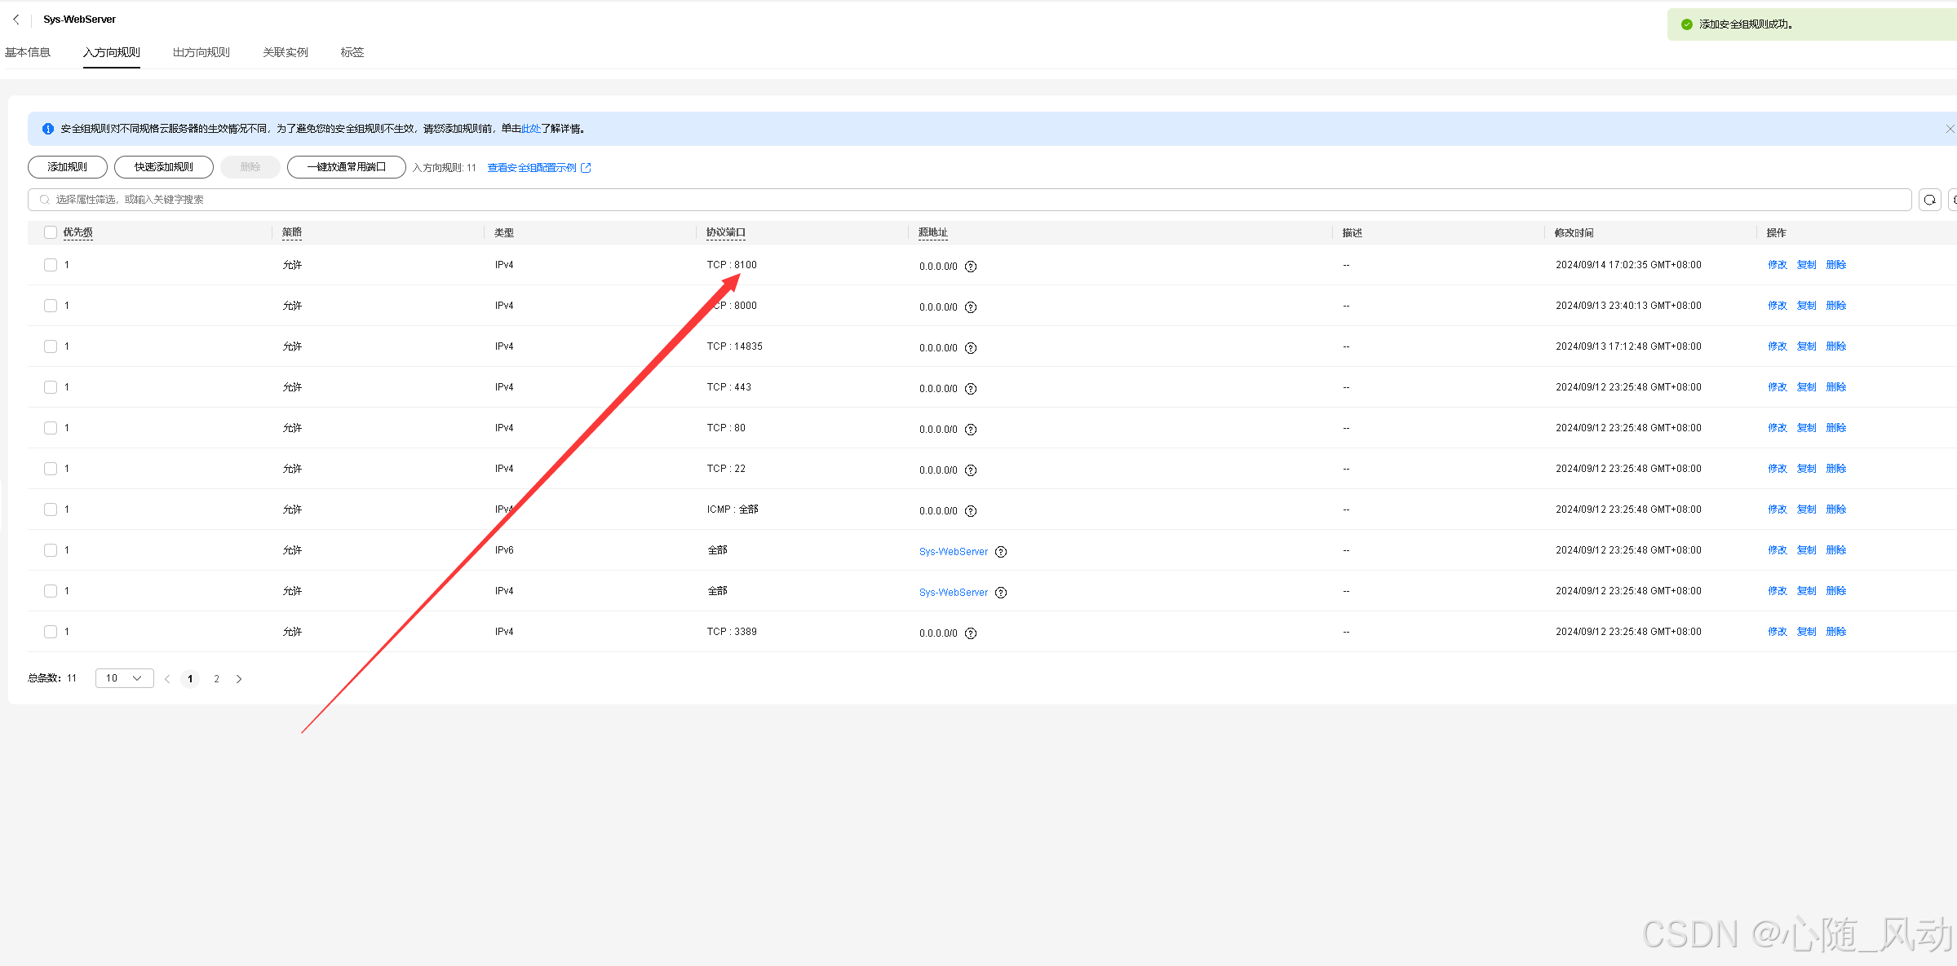Click help icon beside TCP 3389 source address
The width and height of the screenshot is (1957, 966).
pos(971,633)
